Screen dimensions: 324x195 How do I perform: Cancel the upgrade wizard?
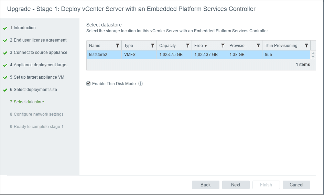[296, 185]
